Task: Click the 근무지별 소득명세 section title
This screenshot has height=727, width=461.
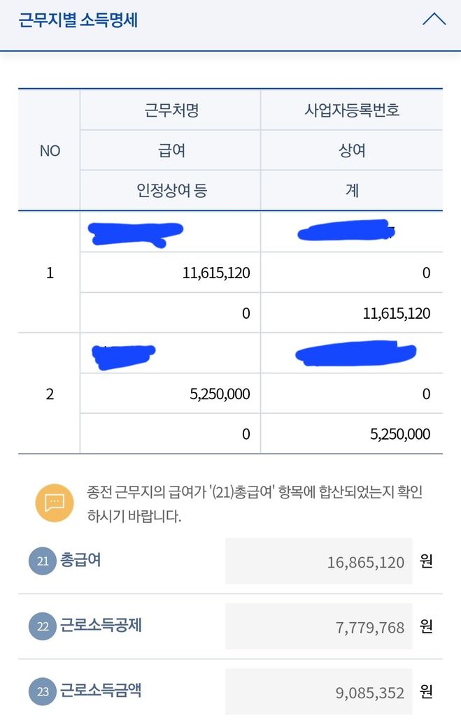Action: [x=78, y=20]
